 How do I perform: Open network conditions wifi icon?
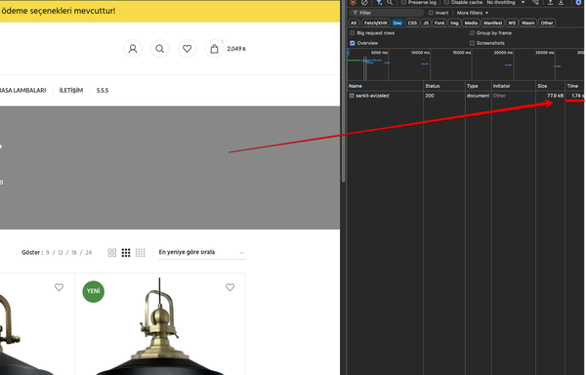535,3
